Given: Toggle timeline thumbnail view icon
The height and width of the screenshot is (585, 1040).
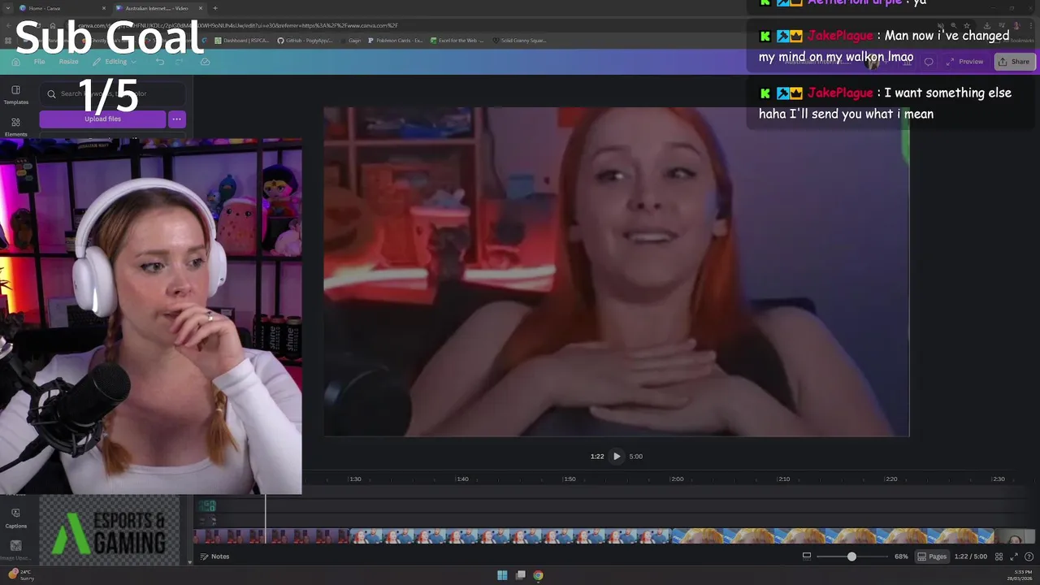Looking at the screenshot, I should [x=806, y=557].
